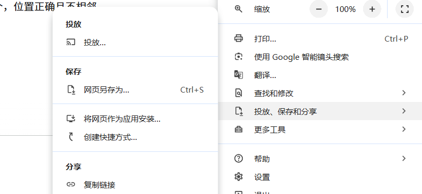Select 将网页作为应用安装...
Viewport: 422px width, 194px height.
coord(135,119)
